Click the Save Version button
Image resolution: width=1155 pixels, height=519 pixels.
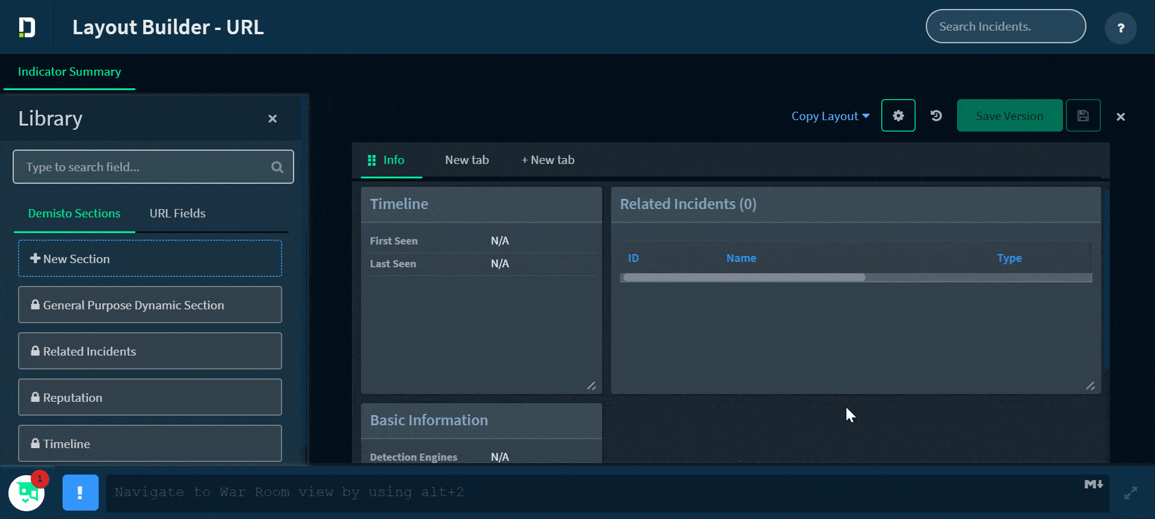click(1009, 115)
